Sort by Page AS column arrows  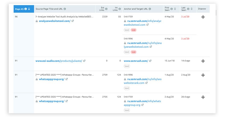(x=29, y=9)
